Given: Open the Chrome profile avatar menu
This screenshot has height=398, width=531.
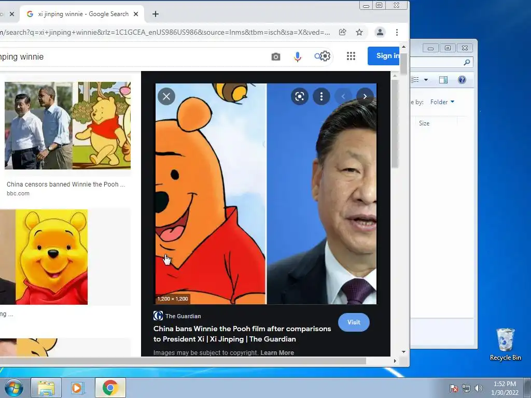Looking at the screenshot, I should coord(380,32).
